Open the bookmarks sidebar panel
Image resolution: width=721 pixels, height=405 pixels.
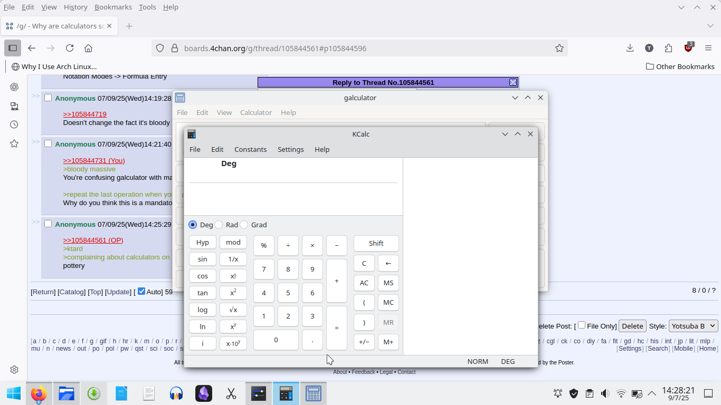click(14, 143)
